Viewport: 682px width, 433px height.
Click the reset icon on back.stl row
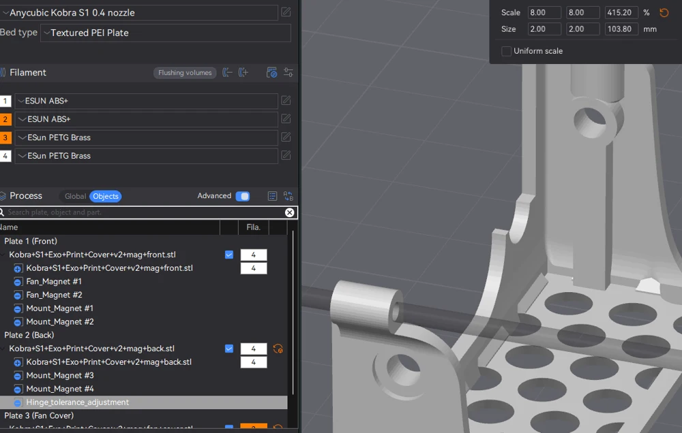(x=278, y=349)
